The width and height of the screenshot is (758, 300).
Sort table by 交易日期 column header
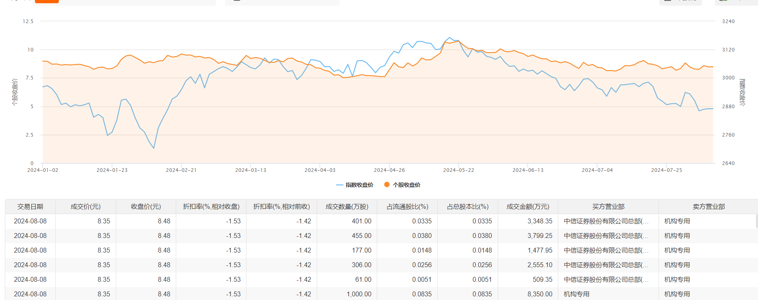point(30,207)
